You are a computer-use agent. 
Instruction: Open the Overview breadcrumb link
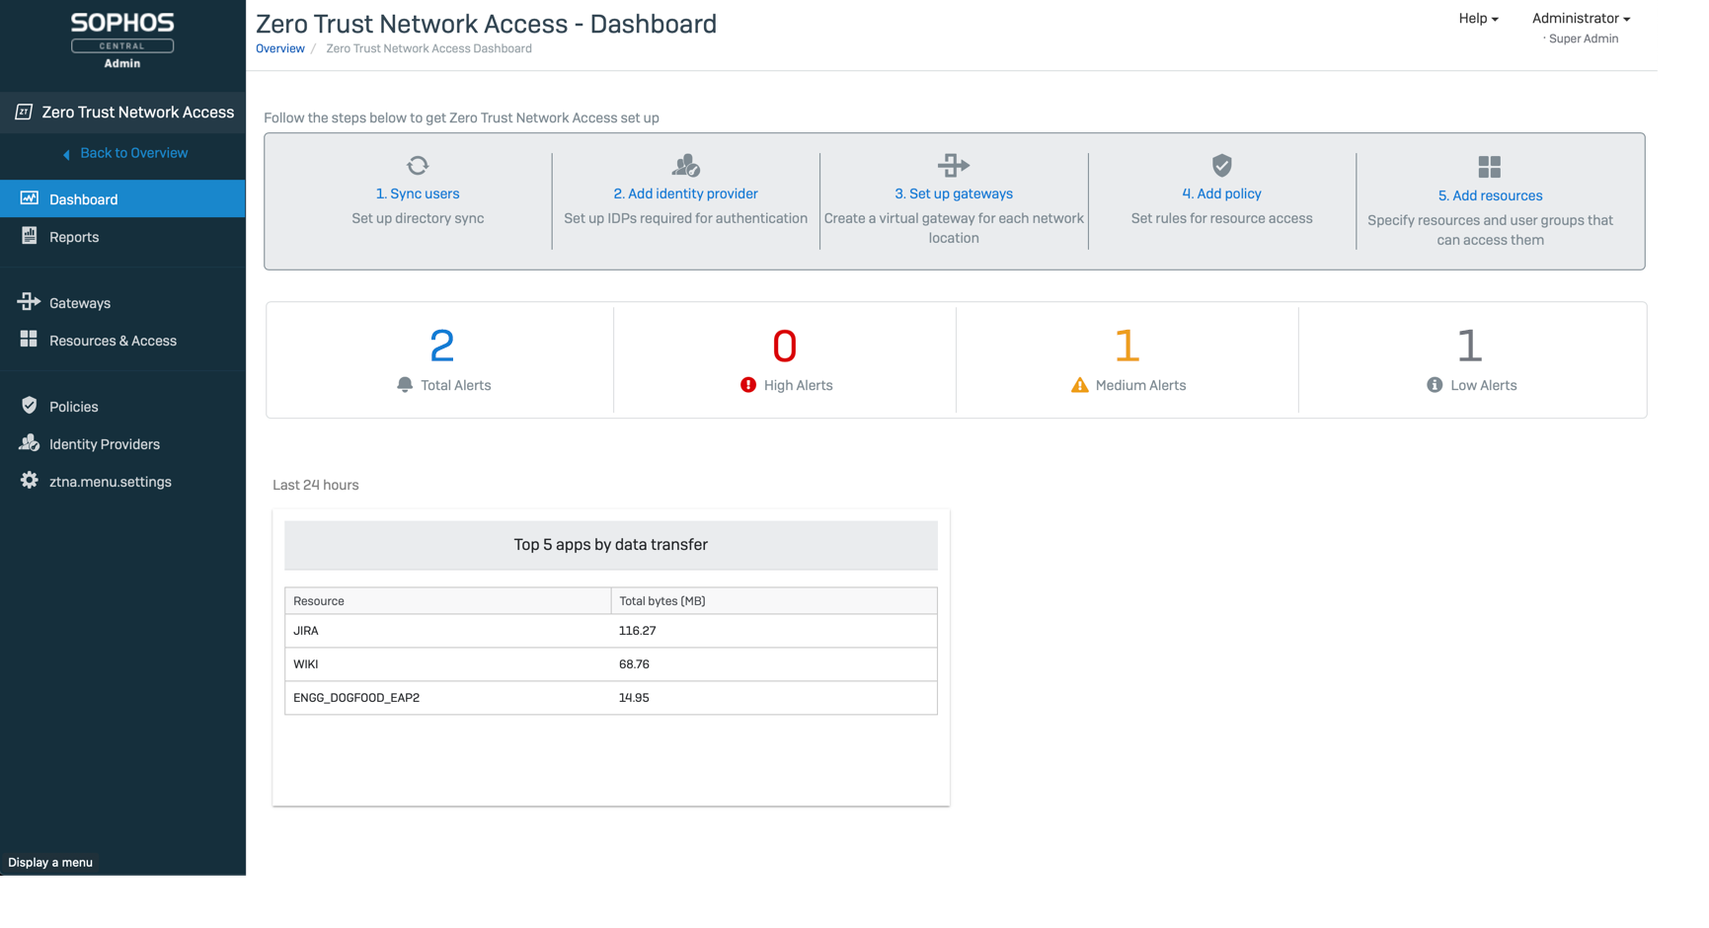pyautogui.click(x=279, y=47)
